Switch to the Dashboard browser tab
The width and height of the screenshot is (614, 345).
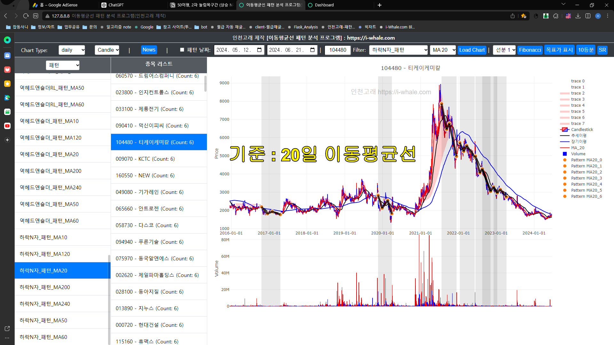pyautogui.click(x=324, y=5)
